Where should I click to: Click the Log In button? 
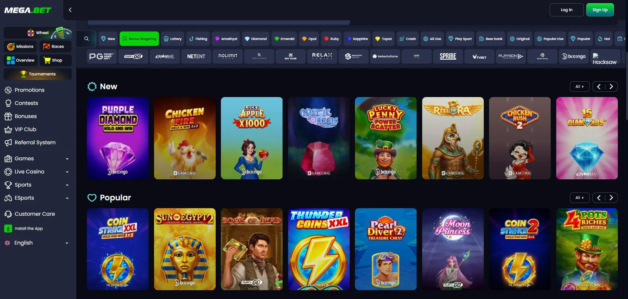click(x=566, y=10)
